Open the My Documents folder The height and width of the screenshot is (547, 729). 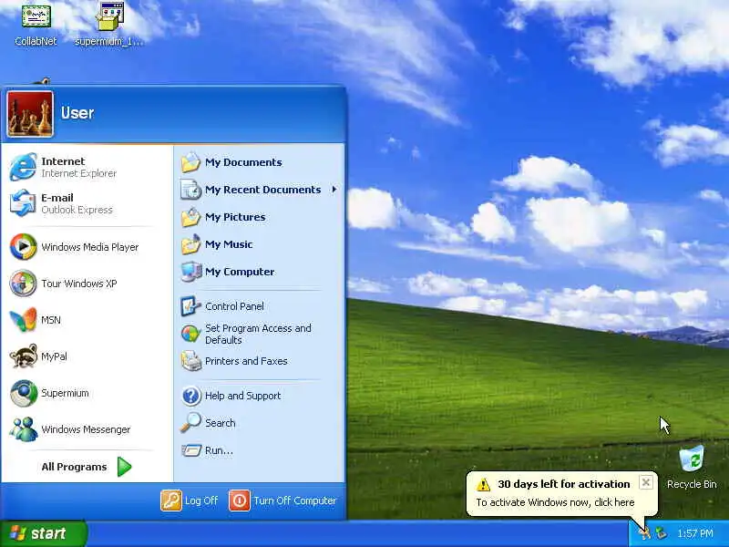260,162
